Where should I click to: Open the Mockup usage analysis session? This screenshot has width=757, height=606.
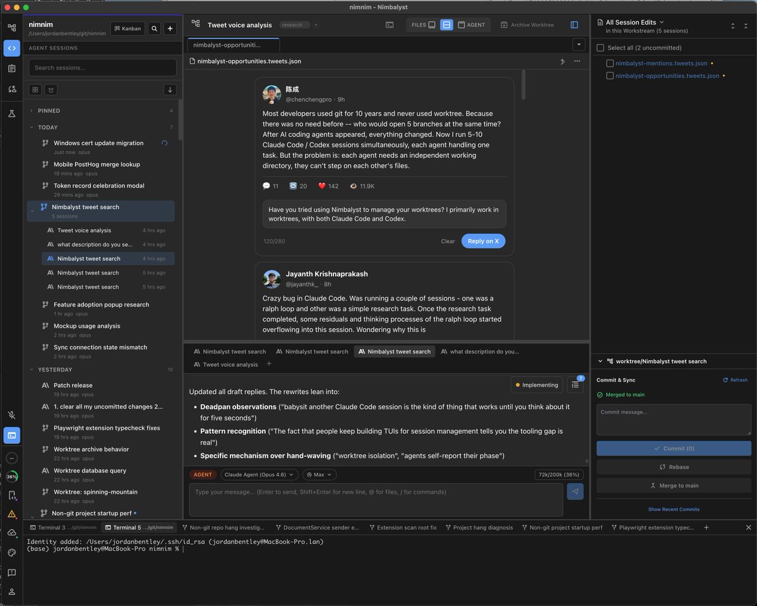pyautogui.click(x=100, y=330)
